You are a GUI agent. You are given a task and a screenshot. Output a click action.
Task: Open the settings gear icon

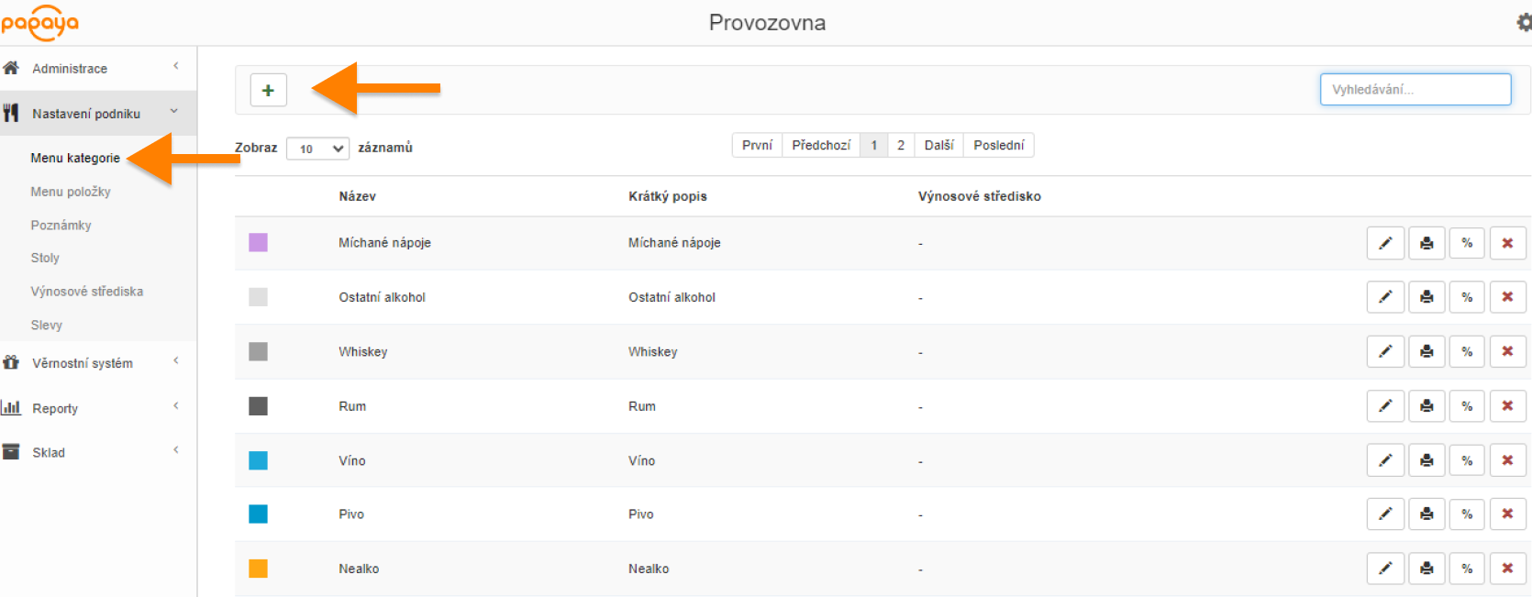[x=1524, y=23]
